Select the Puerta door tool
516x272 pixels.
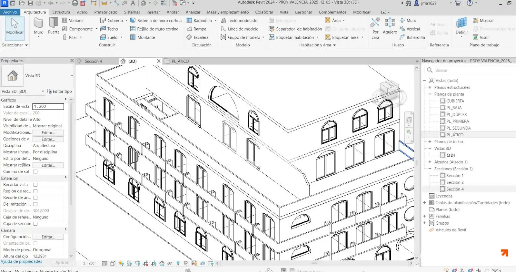pyautogui.click(x=54, y=26)
